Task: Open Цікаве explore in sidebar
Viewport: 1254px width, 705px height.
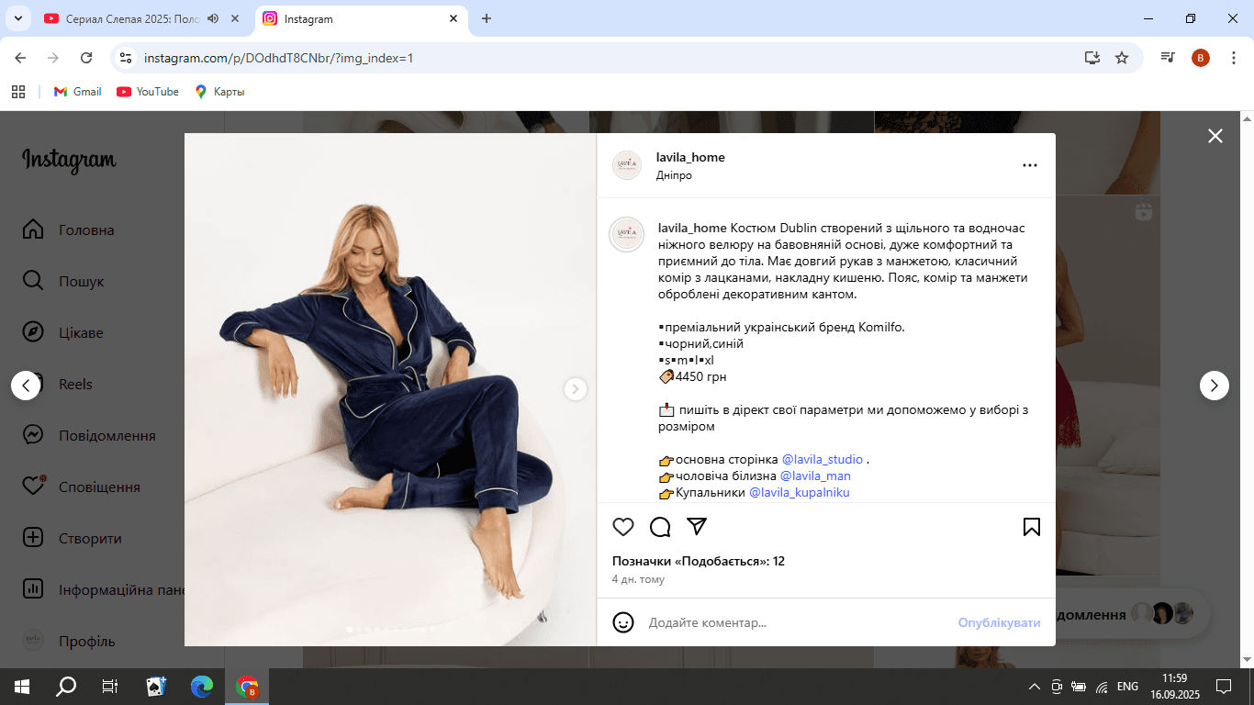Action: 64,332
